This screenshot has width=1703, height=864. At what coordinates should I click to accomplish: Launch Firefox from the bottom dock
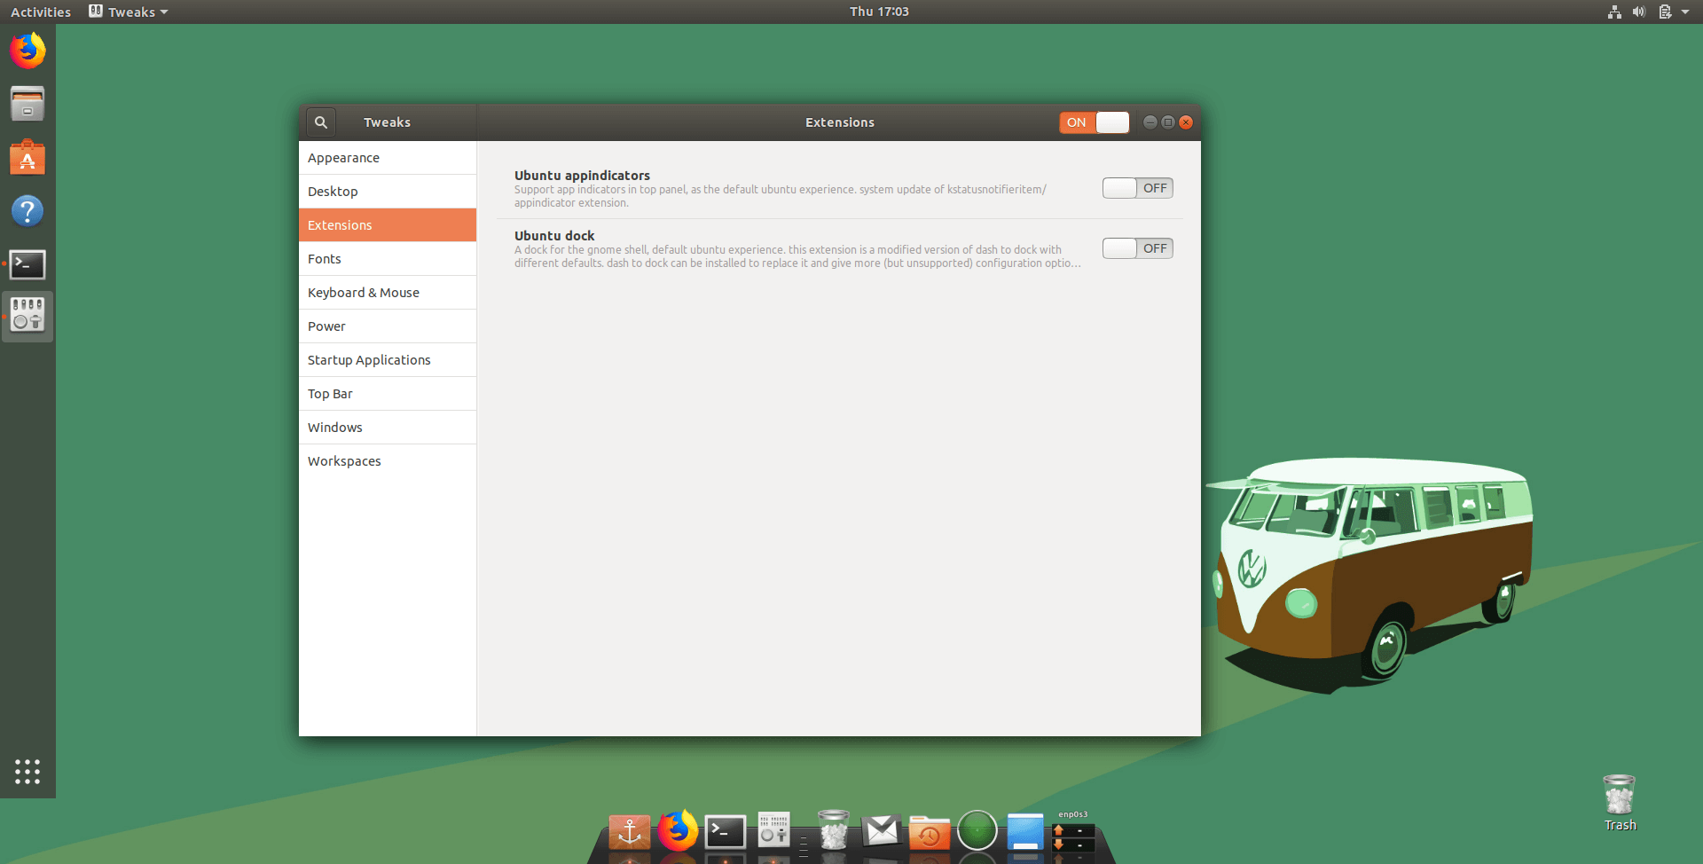point(678,830)
